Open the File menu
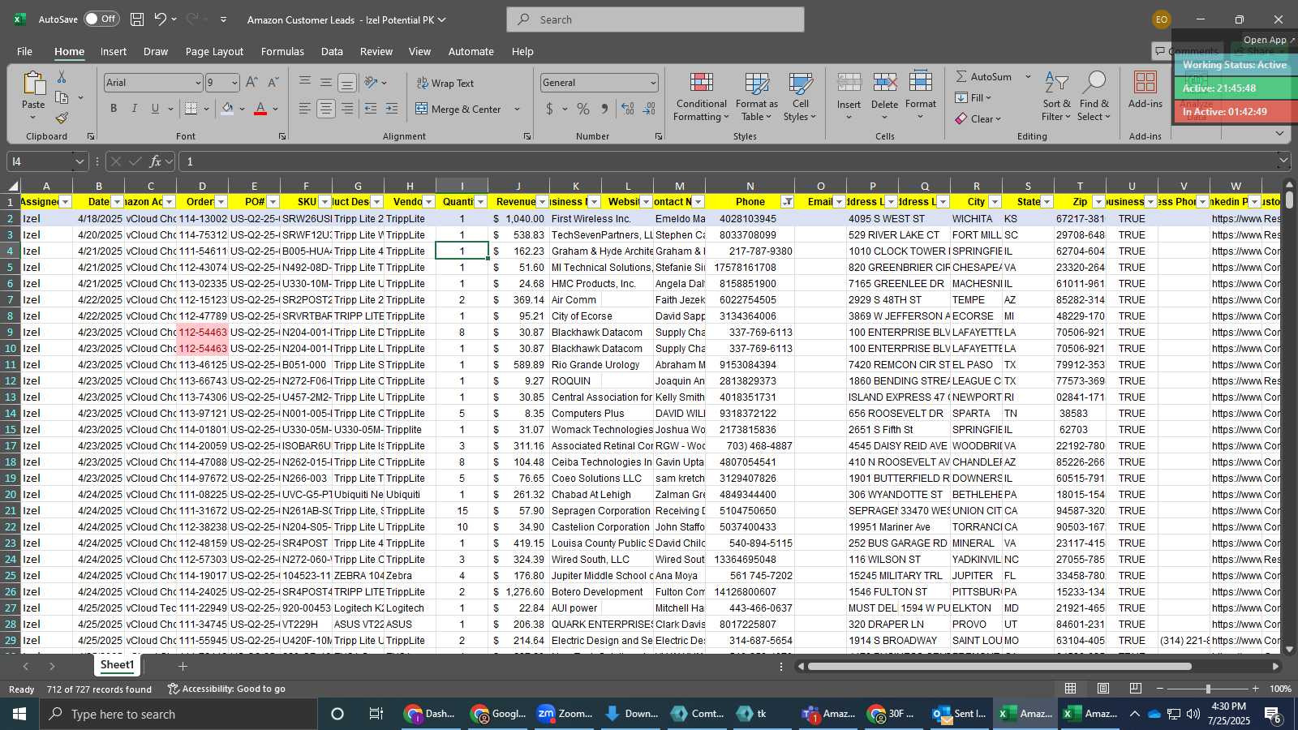The height and width of the screenshot is (730, 1298). coord(24,51)
